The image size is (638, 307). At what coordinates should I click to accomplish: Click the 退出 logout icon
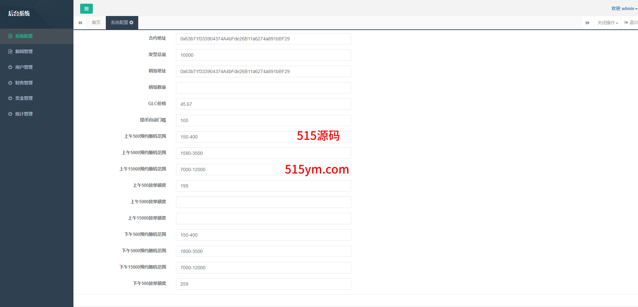click(626, 23)
